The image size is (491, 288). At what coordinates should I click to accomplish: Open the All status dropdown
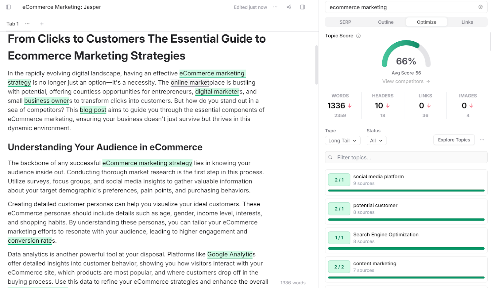[377, 141]
